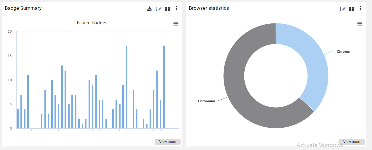
Task: Download the Badge Summary report
Action: click(150, 9)
